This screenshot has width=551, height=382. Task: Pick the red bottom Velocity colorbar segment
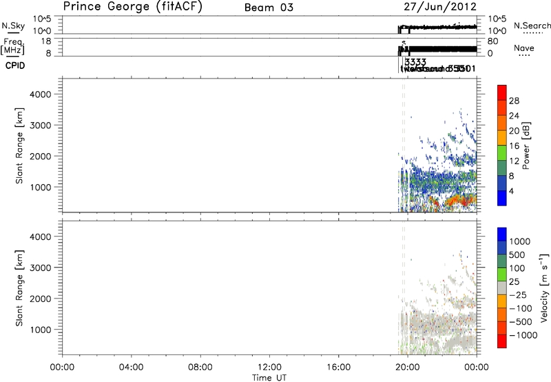click(x=502, y=341)
